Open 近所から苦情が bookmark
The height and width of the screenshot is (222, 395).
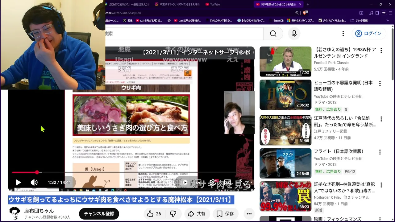pyautogui.click(x=188, y=21)
